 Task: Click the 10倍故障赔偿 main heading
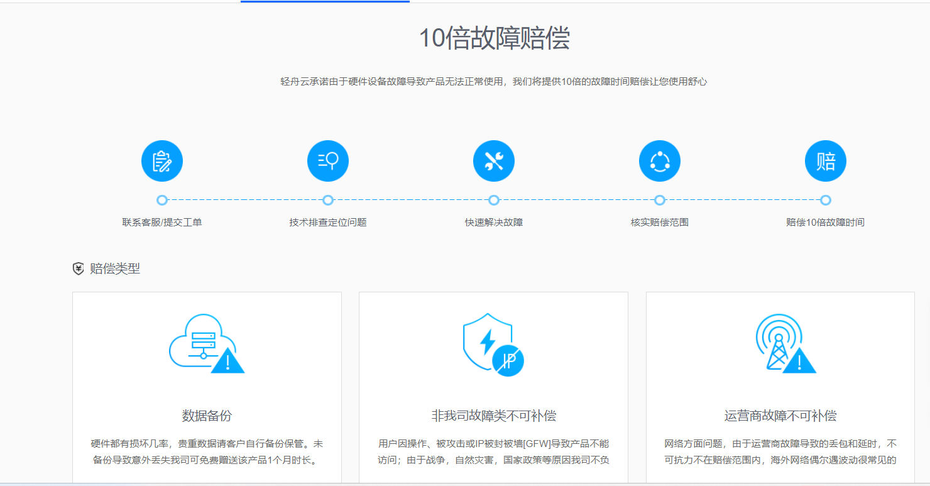[x=494, y=39]
